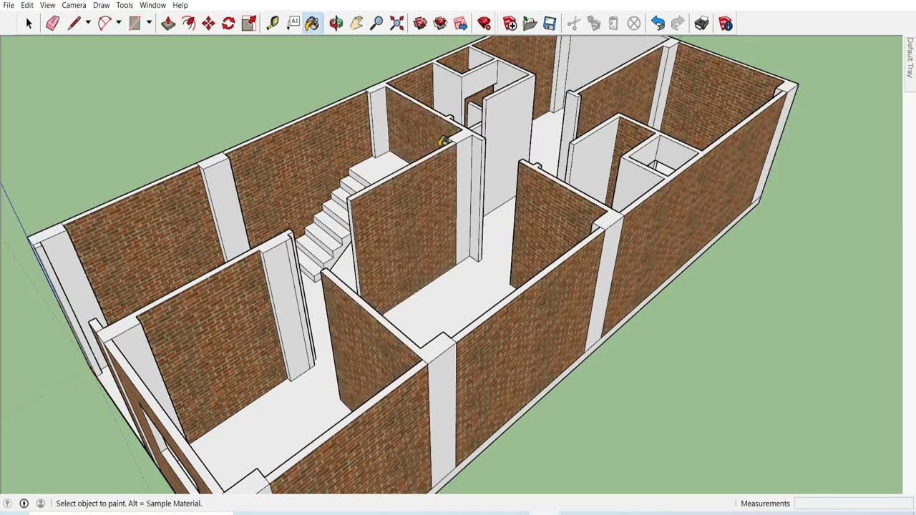Open the View menu
The width and height of the screenshot is (916, 515).
(x=47, y=5)
